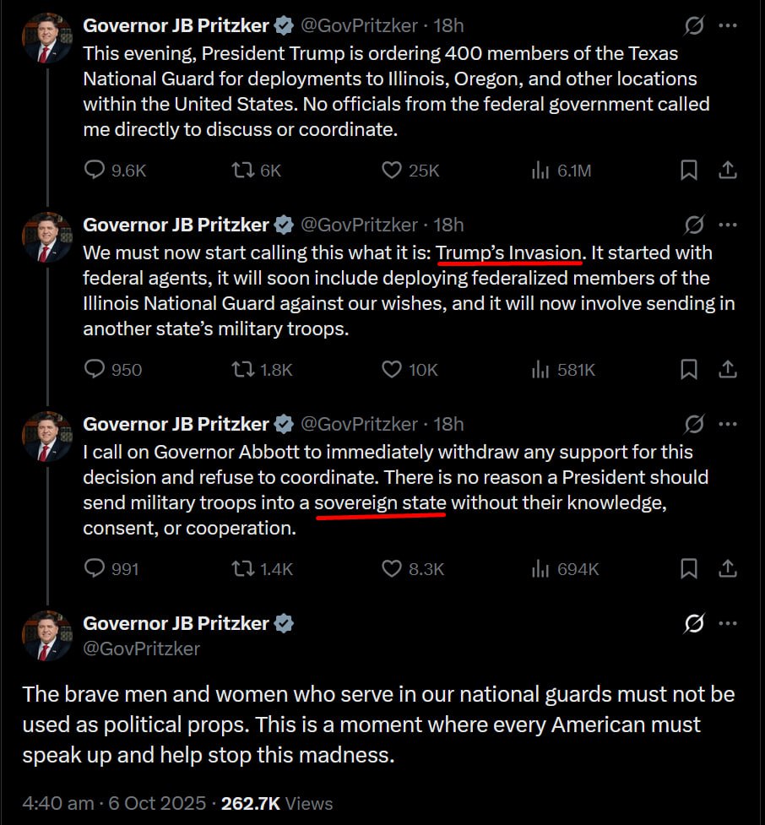765x825 pixels.
Task: Like the tweet with 8.3K likes
Action: [391, 569]
